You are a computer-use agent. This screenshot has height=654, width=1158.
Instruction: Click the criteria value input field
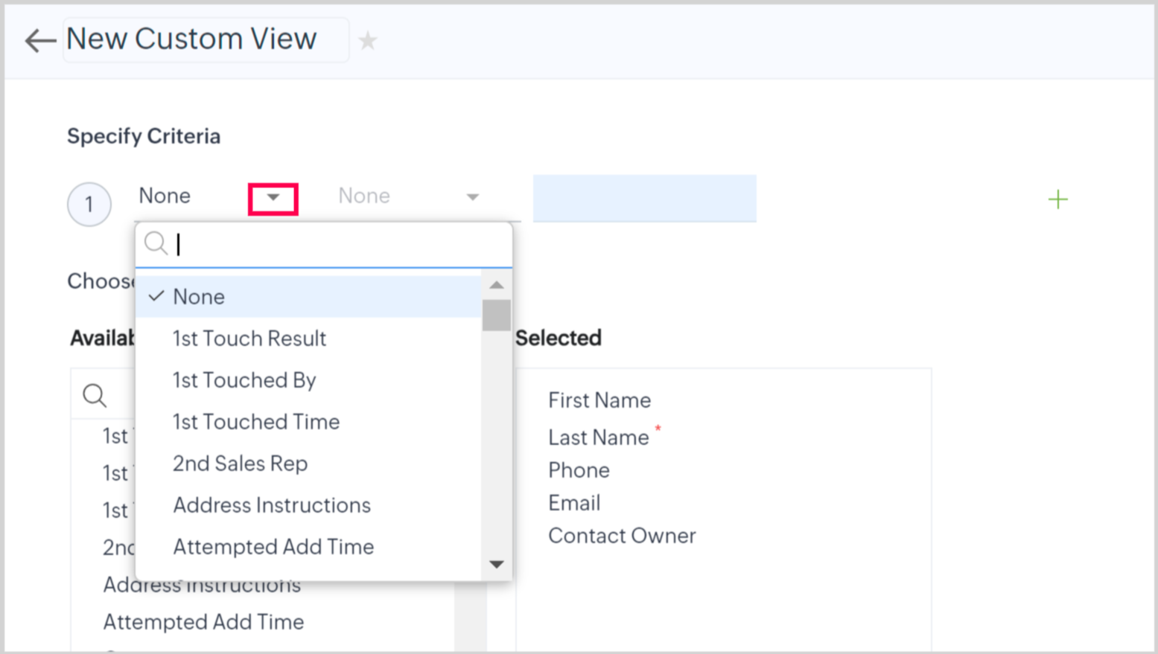point(644,198)
